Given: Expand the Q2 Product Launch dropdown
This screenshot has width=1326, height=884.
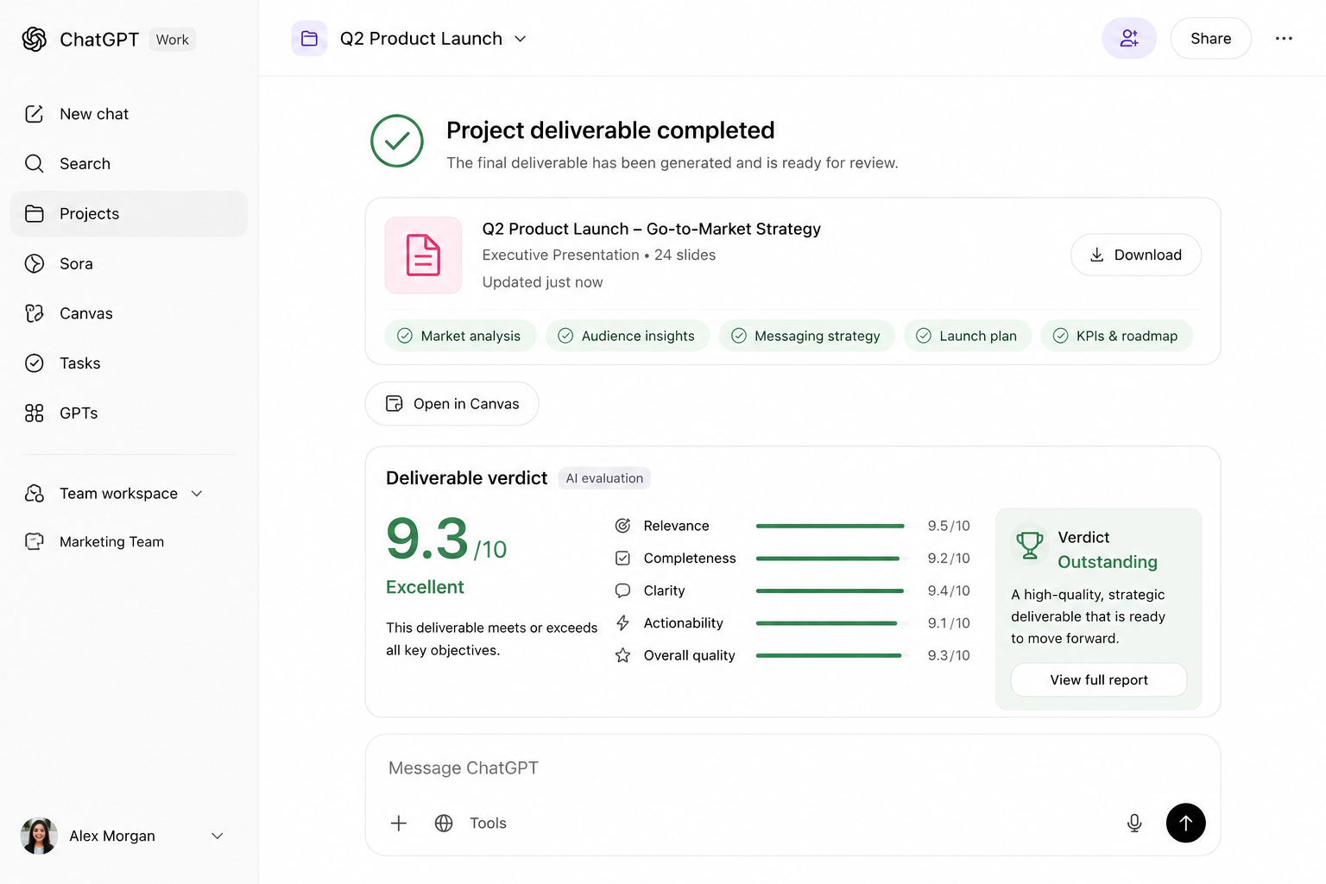Looking at the screenshot, I should pos(520,39).
